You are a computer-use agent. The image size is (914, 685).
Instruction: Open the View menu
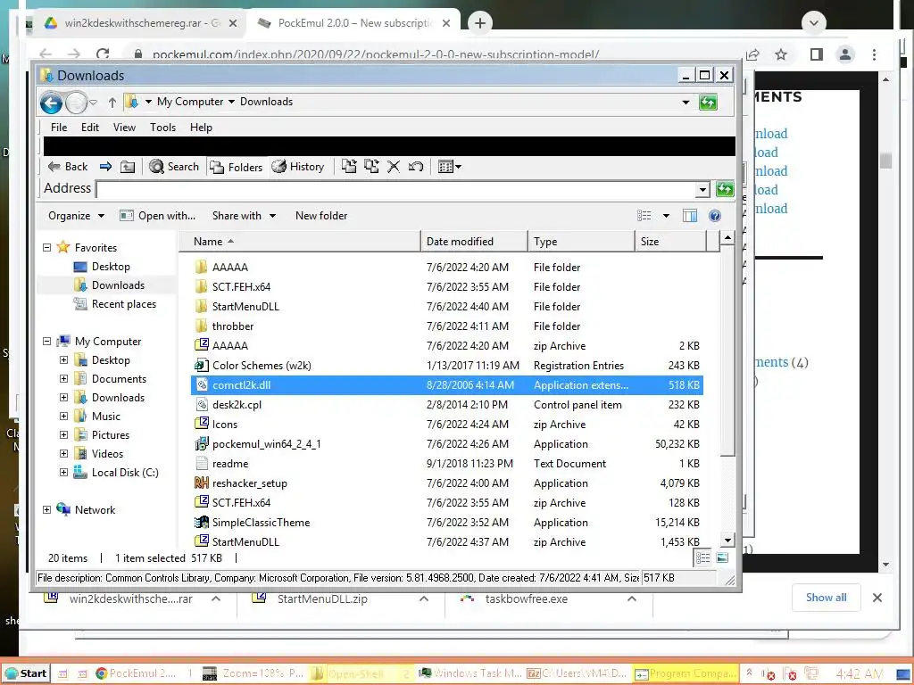coord(124,127)
